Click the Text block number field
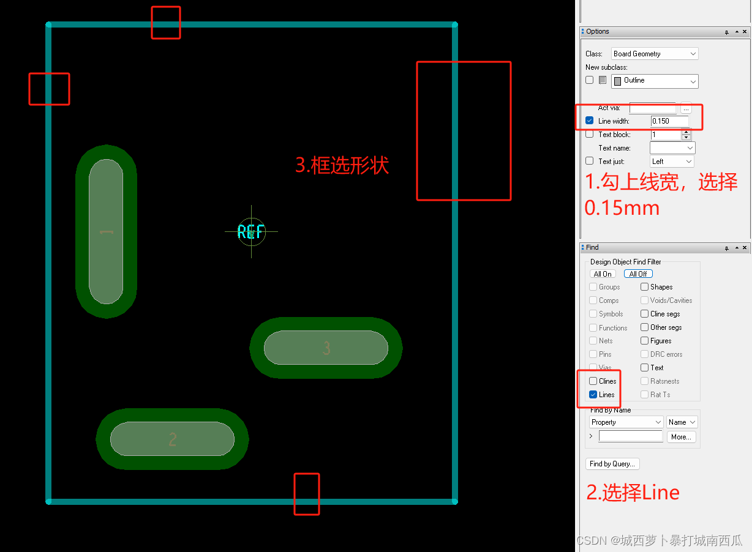The image size is (752, 552). (666, 135)
